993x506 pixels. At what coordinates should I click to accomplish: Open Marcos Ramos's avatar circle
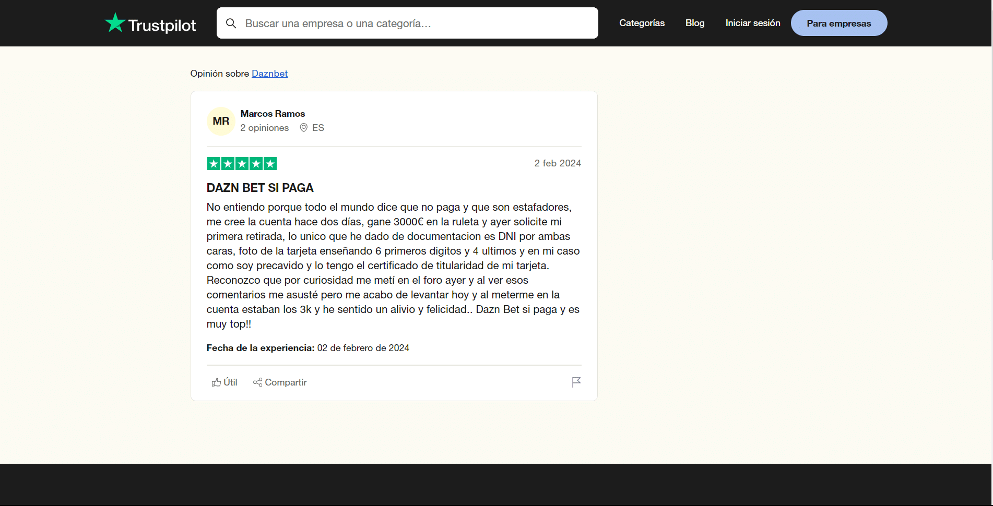coord(221,121)
